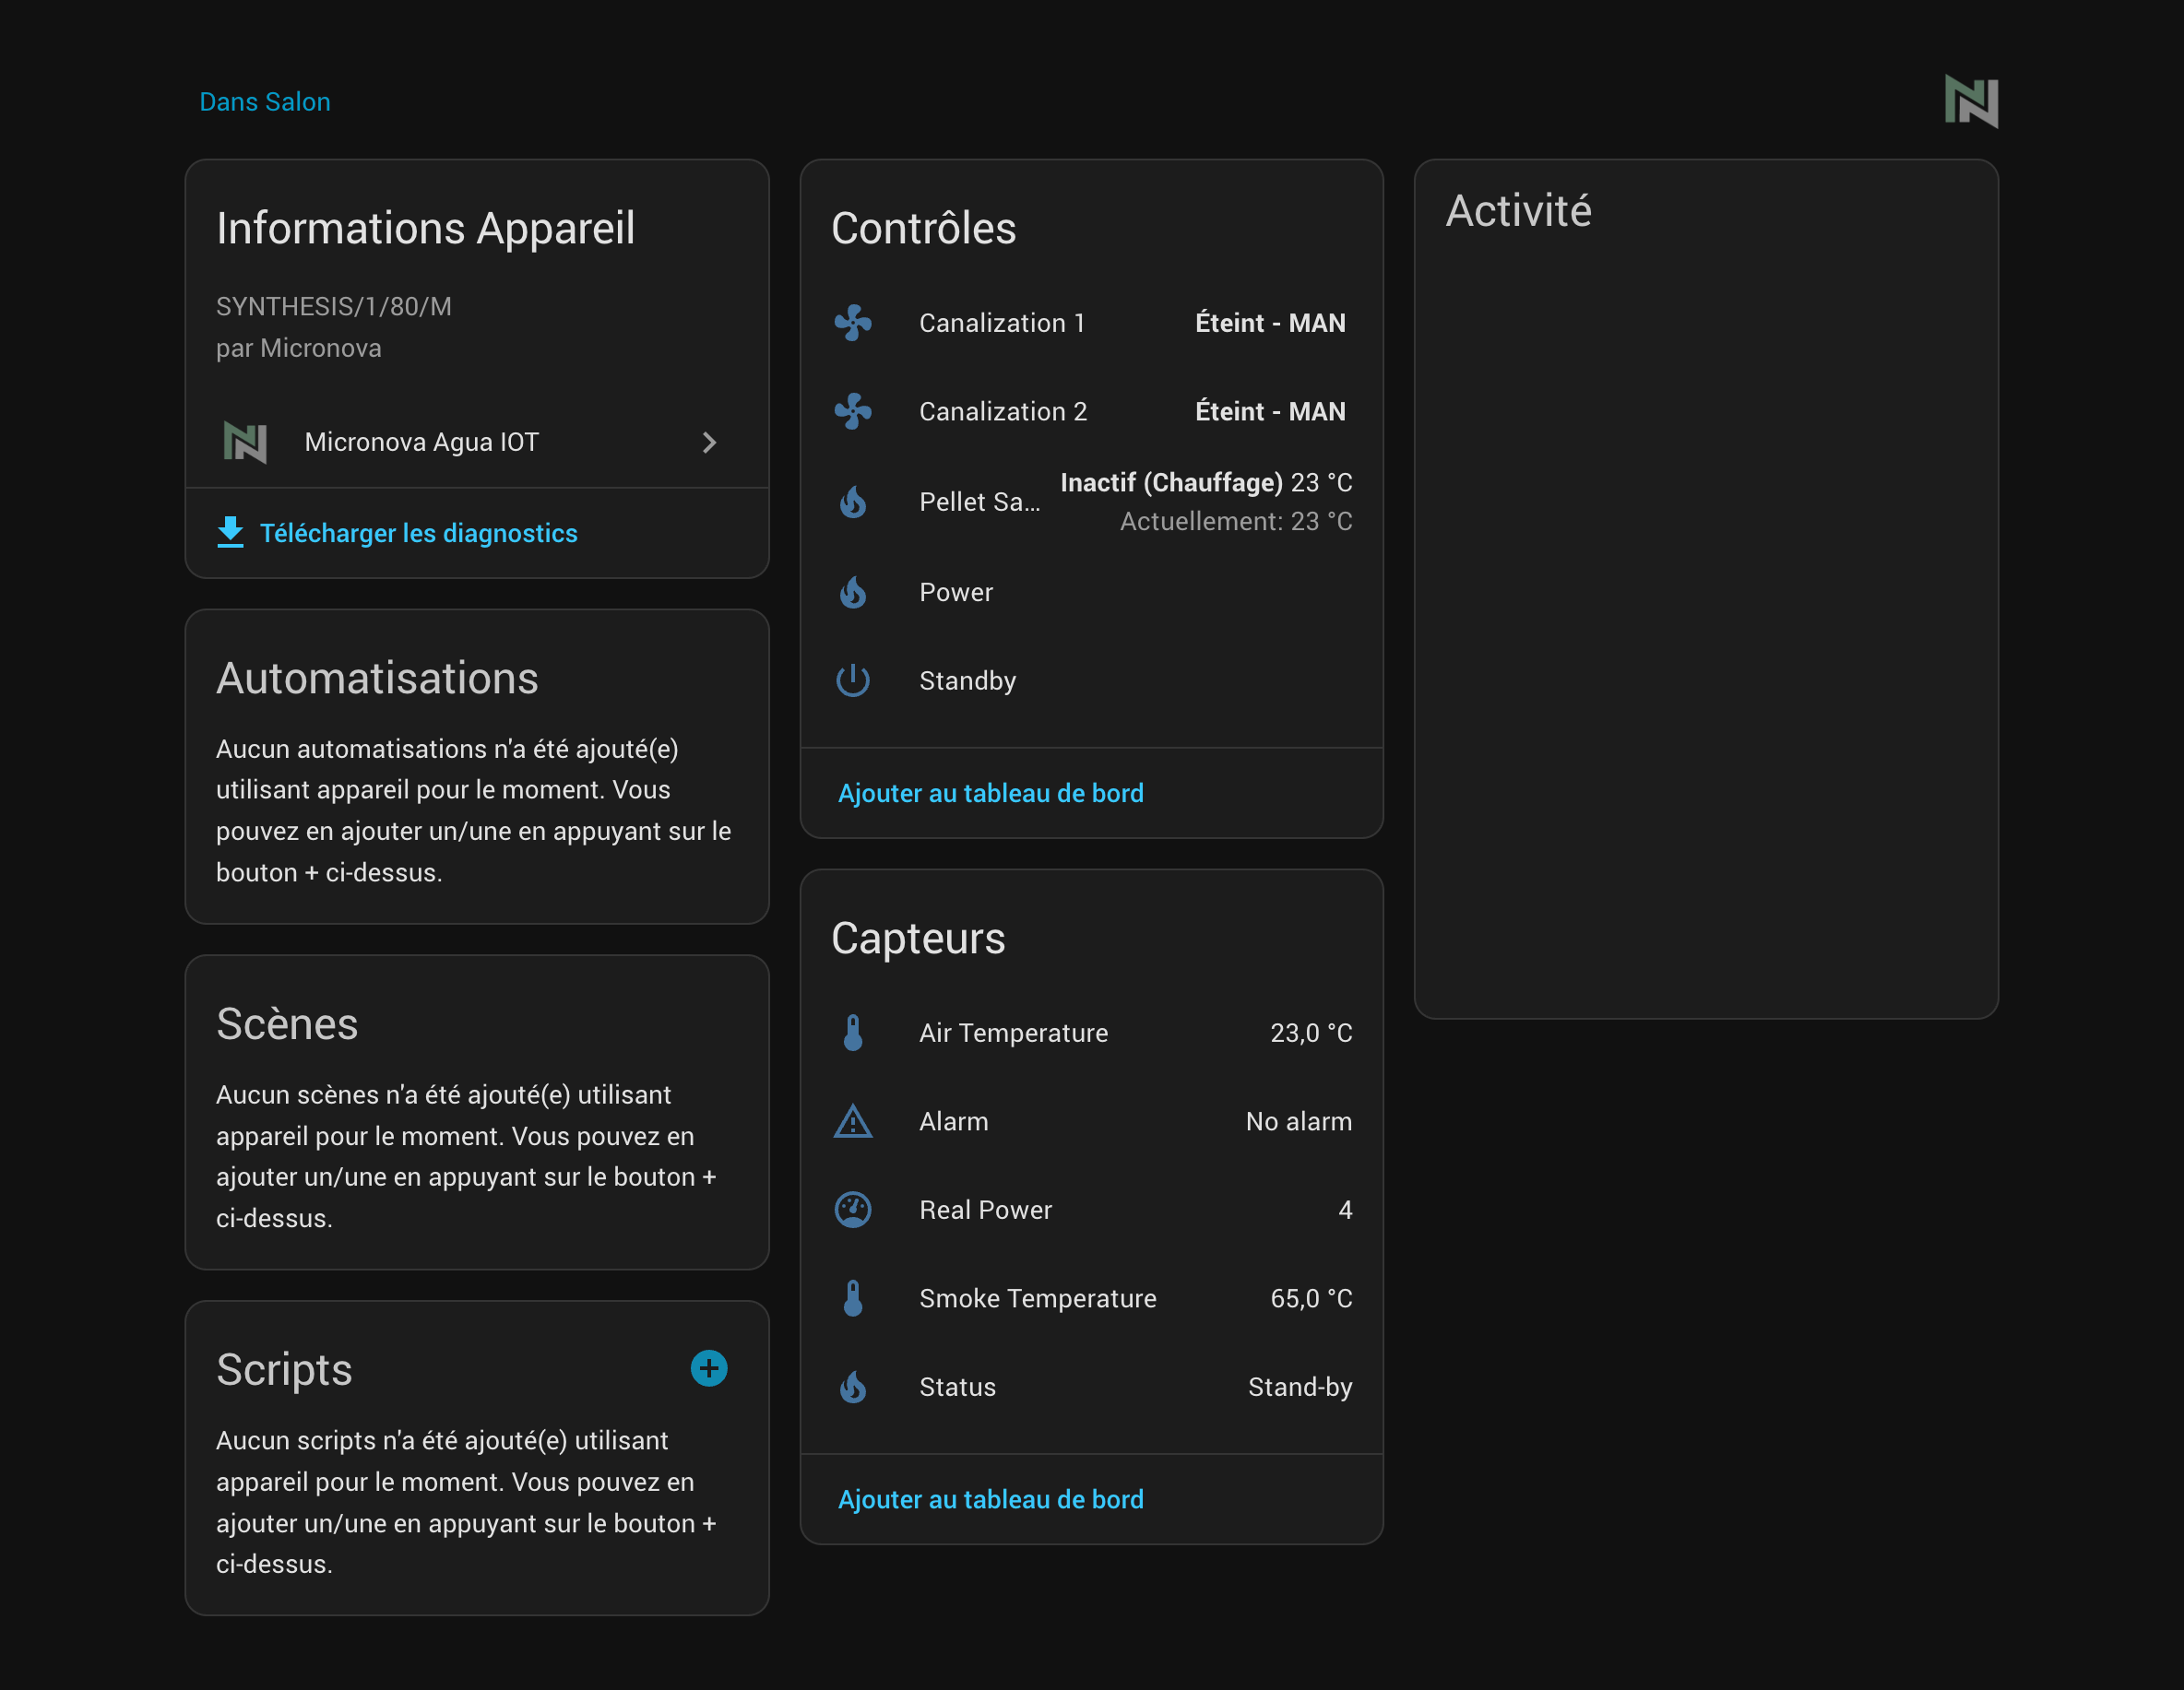Click the Smoke Temperature thermometer icon
The height and width of the screenshot is (1690, 2184).
pyautogui.click(x=852, y=1298)
